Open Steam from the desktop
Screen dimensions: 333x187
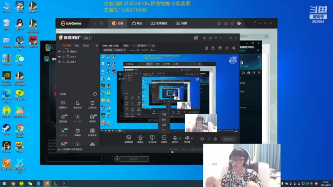[x=7, y=130]
